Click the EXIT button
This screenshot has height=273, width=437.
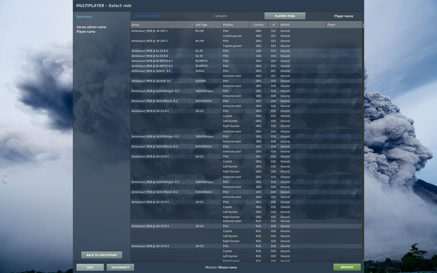(90, 267)
